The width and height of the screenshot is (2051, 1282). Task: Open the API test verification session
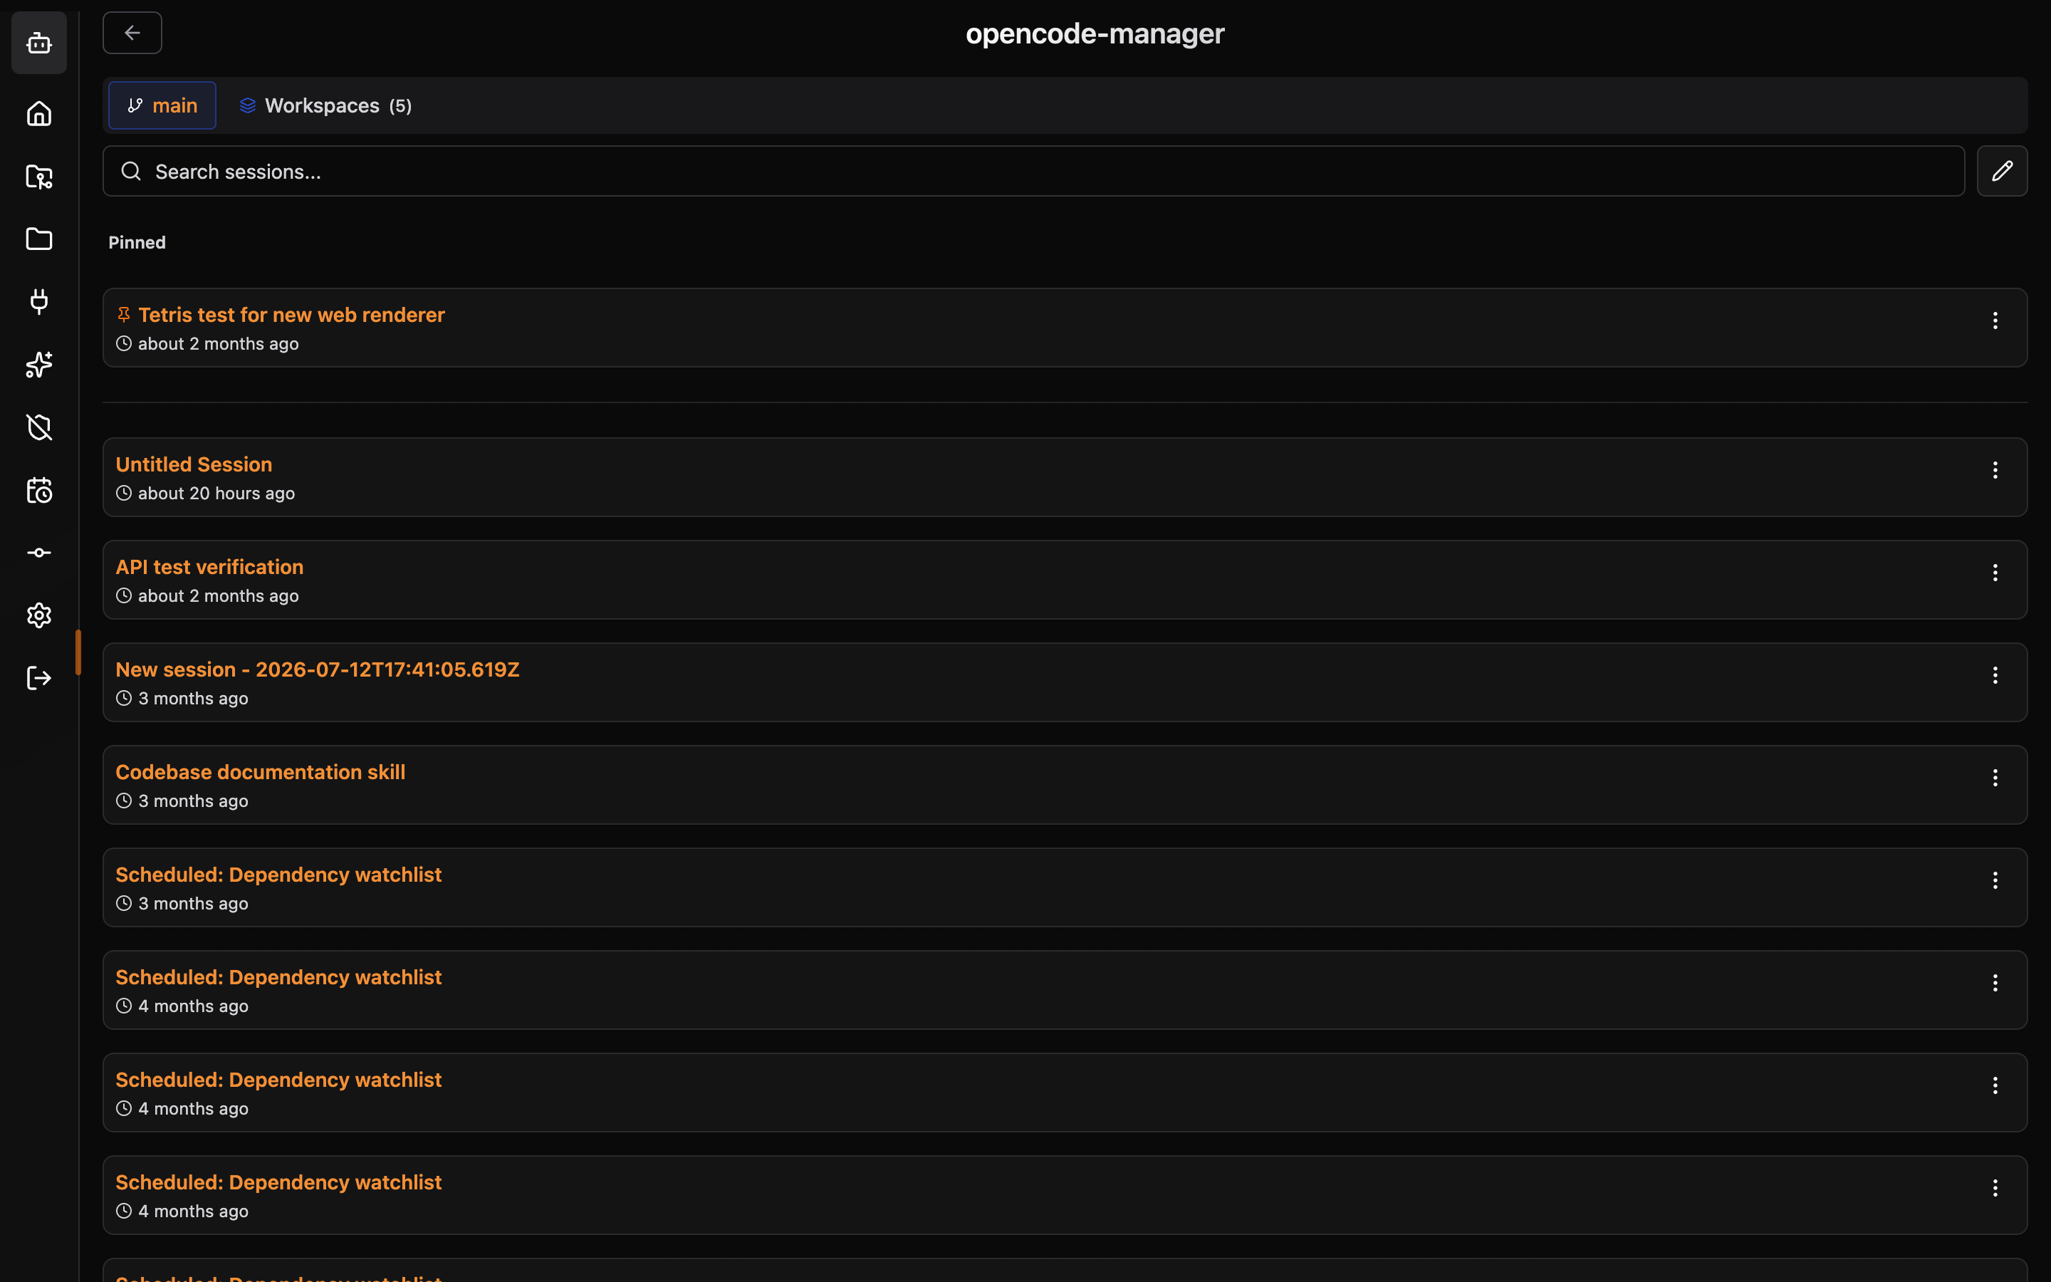point(1065,580)
